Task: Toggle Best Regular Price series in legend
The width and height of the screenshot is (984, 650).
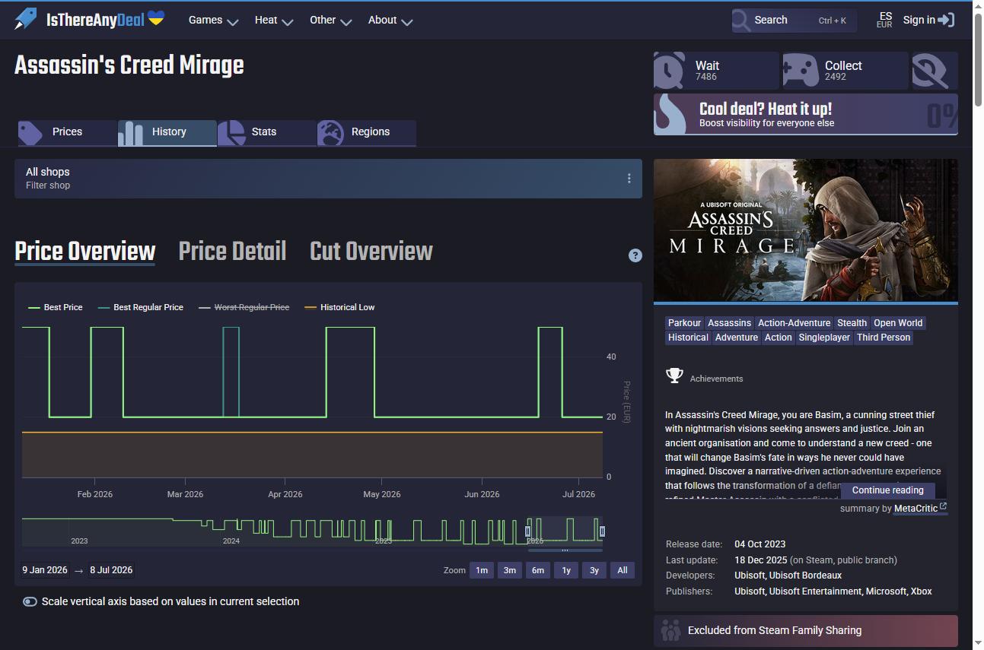Action: click(x=140, y=307)
